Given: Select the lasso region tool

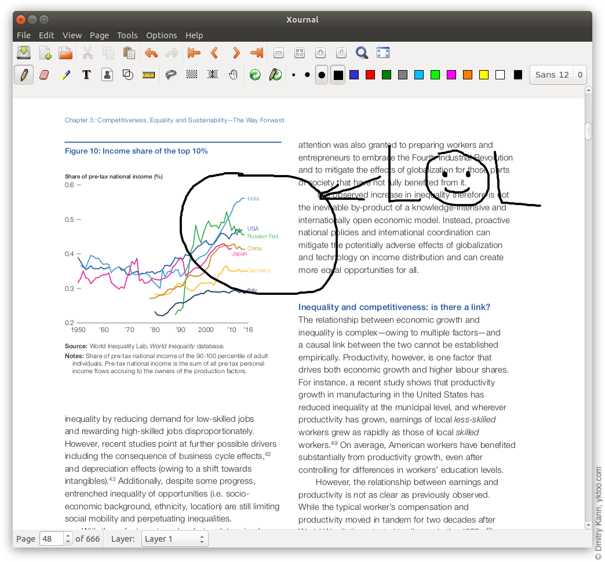Looking at the screenshot, I should click(x=170, y=75).
